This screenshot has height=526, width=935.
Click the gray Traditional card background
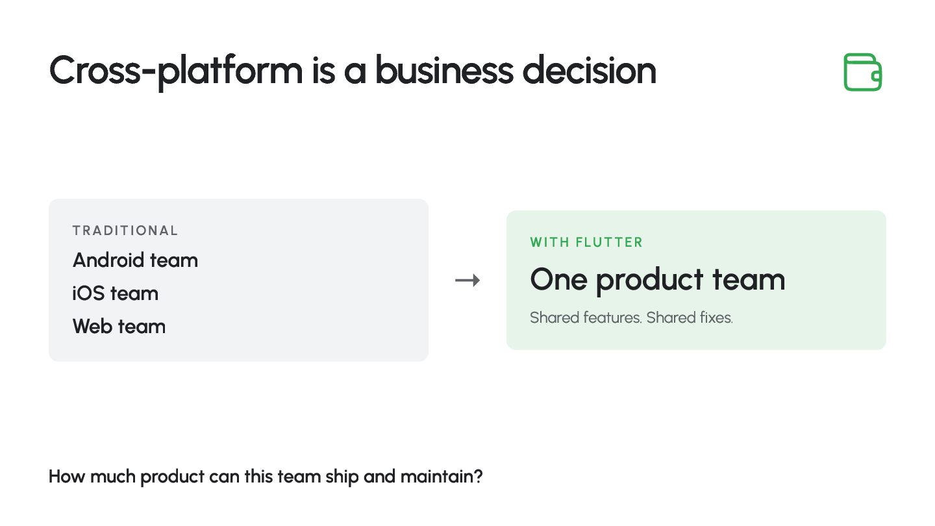point(238,280)
